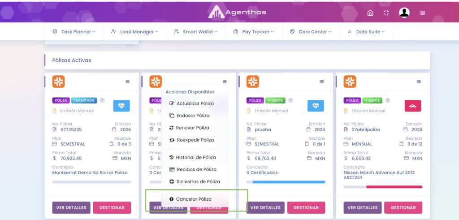Click insurer logo on policy 67735225 card
Viewport: 459px width, 220px height.
point(59,82)
